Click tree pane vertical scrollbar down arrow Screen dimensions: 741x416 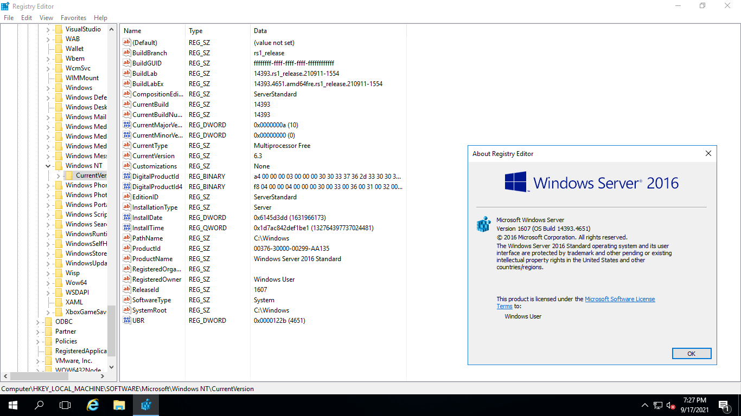point(112,367)
